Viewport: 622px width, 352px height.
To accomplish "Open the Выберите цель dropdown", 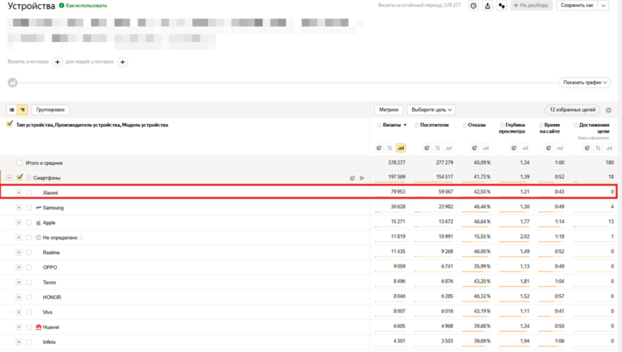I will 431,110.
